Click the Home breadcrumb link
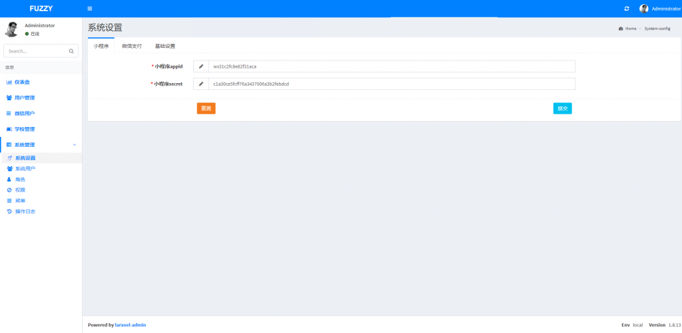The width and height of the screenshot is (682, 333). click(630, 29)
